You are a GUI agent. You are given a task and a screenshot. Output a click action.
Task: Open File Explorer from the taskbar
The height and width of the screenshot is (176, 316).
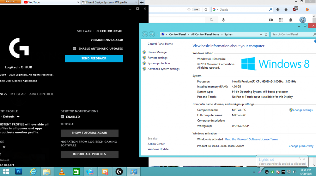(47, 172)
